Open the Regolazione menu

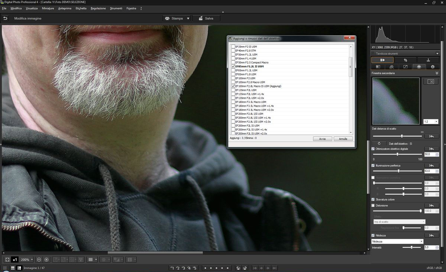click(98, 8)
